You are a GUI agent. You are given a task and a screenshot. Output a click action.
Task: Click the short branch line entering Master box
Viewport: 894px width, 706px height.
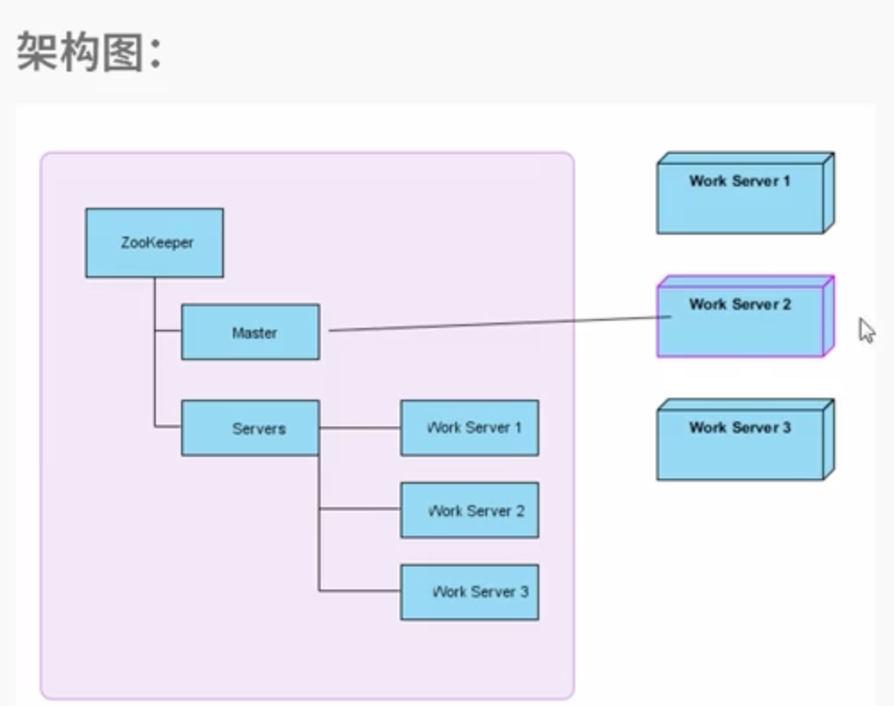168,331
